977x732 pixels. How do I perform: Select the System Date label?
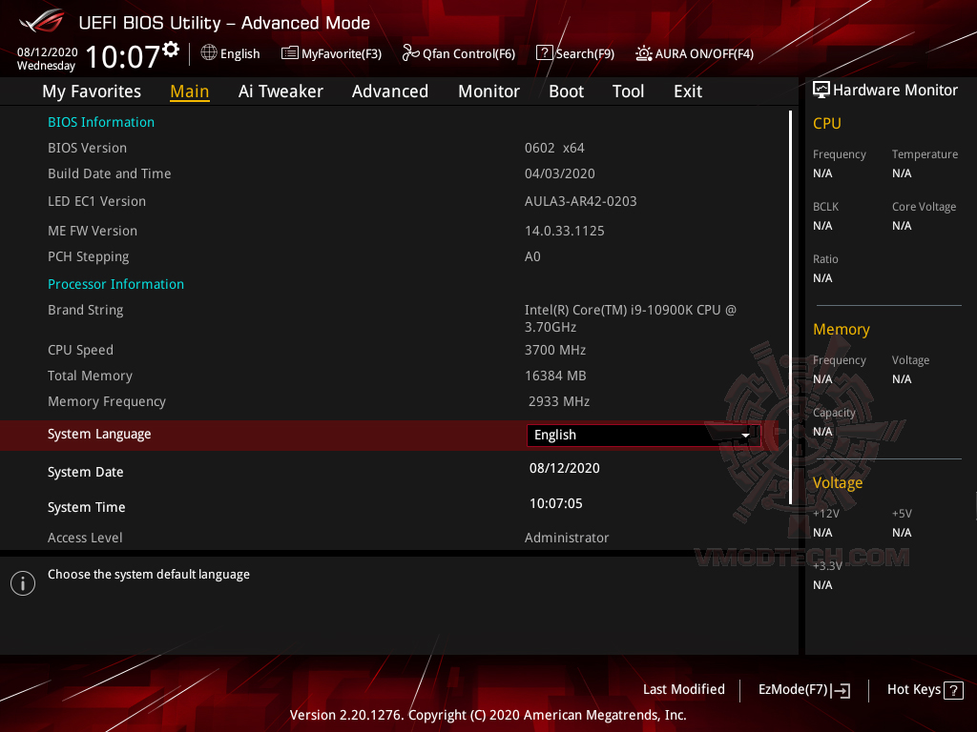tap(85, 472)
